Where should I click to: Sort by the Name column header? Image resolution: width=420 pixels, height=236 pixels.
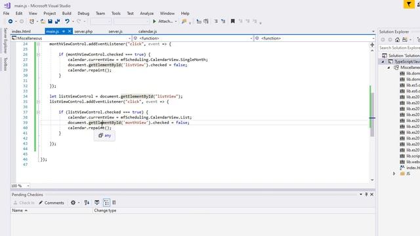tap(52, 210)
